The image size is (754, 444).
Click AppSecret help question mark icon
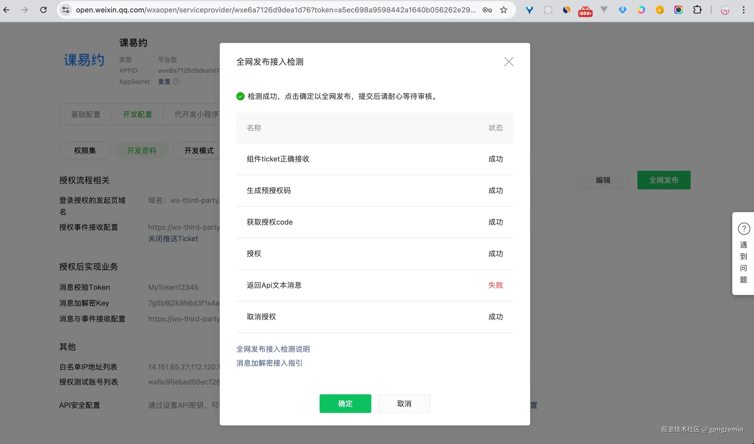coord(176,82)
